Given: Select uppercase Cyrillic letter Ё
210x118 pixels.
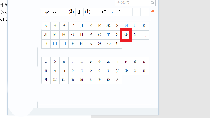Looking at the screenshot, I should [x=99, y=26].
